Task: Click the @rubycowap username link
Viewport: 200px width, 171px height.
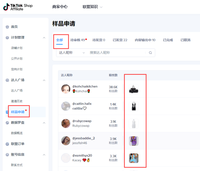Action: pos(82,121)
